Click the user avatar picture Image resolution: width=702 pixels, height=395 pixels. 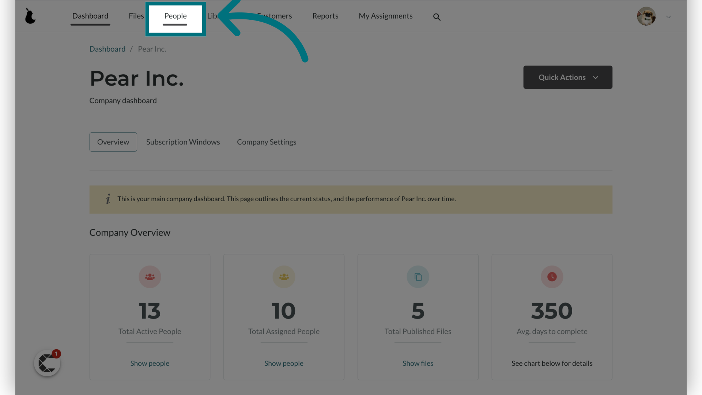(646, 16)
